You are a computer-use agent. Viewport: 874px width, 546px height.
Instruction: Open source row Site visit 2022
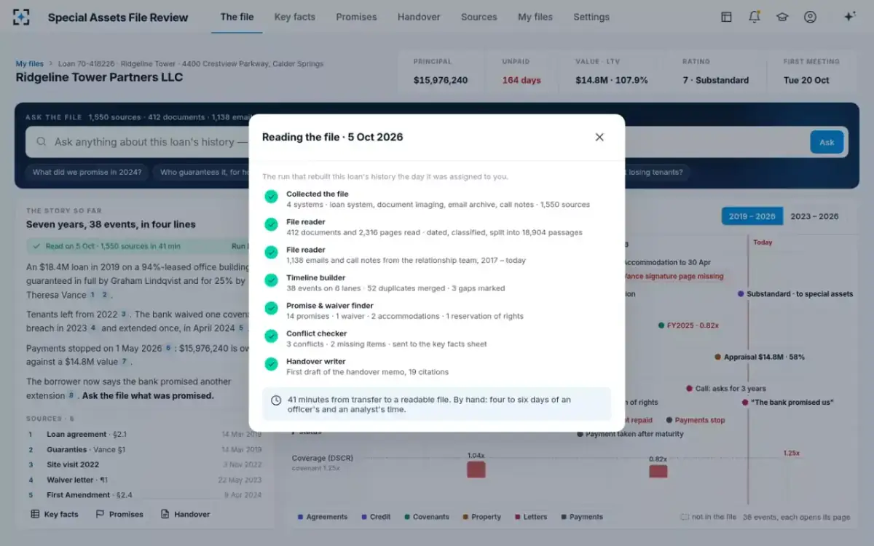click(x=144, y=464)
